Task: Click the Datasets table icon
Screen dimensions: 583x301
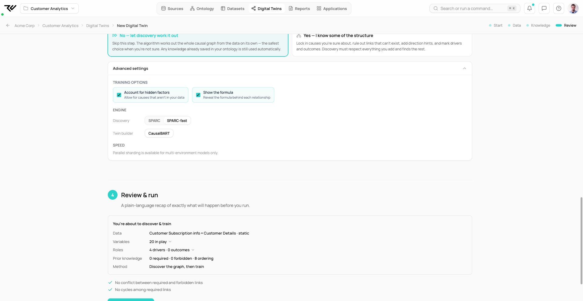Action: click(x=223, y=8)
